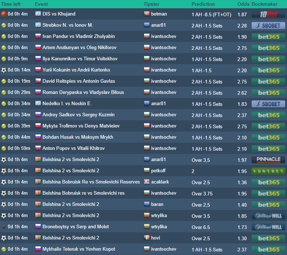The width and height of the screenshot is (287, 255).
Task: Sort by the Prediction column header
Action: (203, 4)
